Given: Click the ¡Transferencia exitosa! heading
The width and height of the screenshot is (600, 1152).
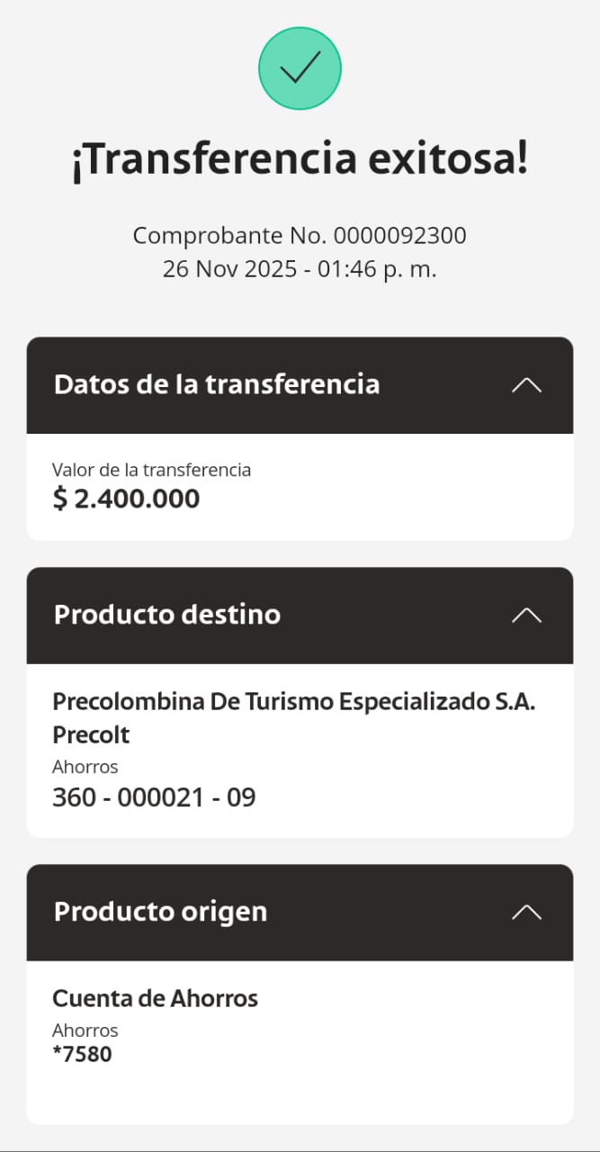Looking at the screenshot, I should [x=300, y=160].
